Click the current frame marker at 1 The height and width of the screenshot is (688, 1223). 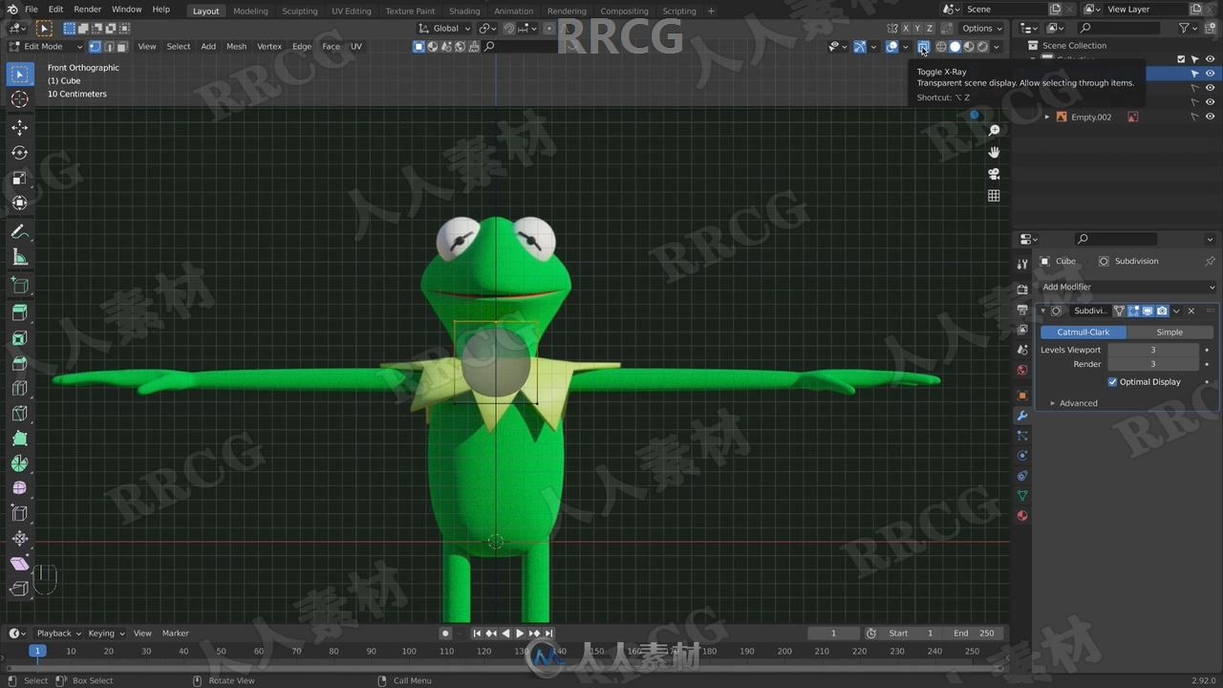pyautogui.click(x=37, y=651)
